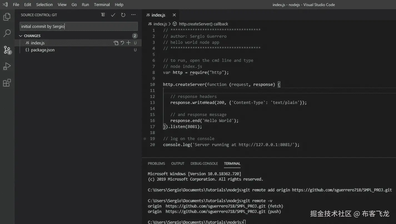Viewport: 396px width, 224px height.
Task: Open the Go menu
Action: (74, 4)
